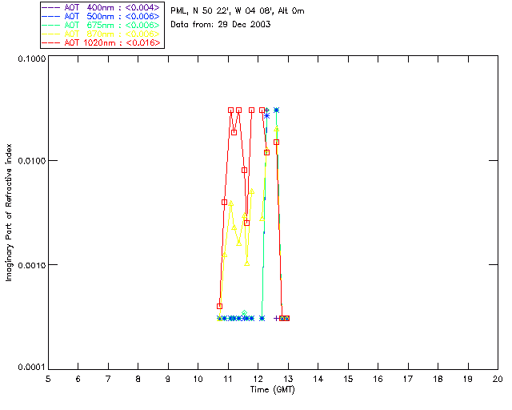Click 'Imaginary Part of Refractive index' axis label

tap(9, 212)
